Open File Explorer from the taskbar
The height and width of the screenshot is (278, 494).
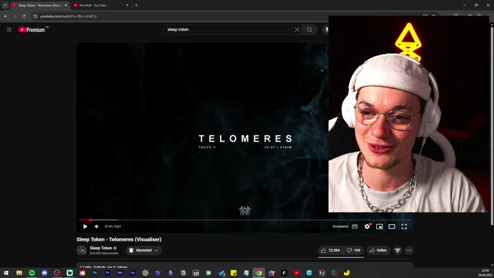point(19,273)
